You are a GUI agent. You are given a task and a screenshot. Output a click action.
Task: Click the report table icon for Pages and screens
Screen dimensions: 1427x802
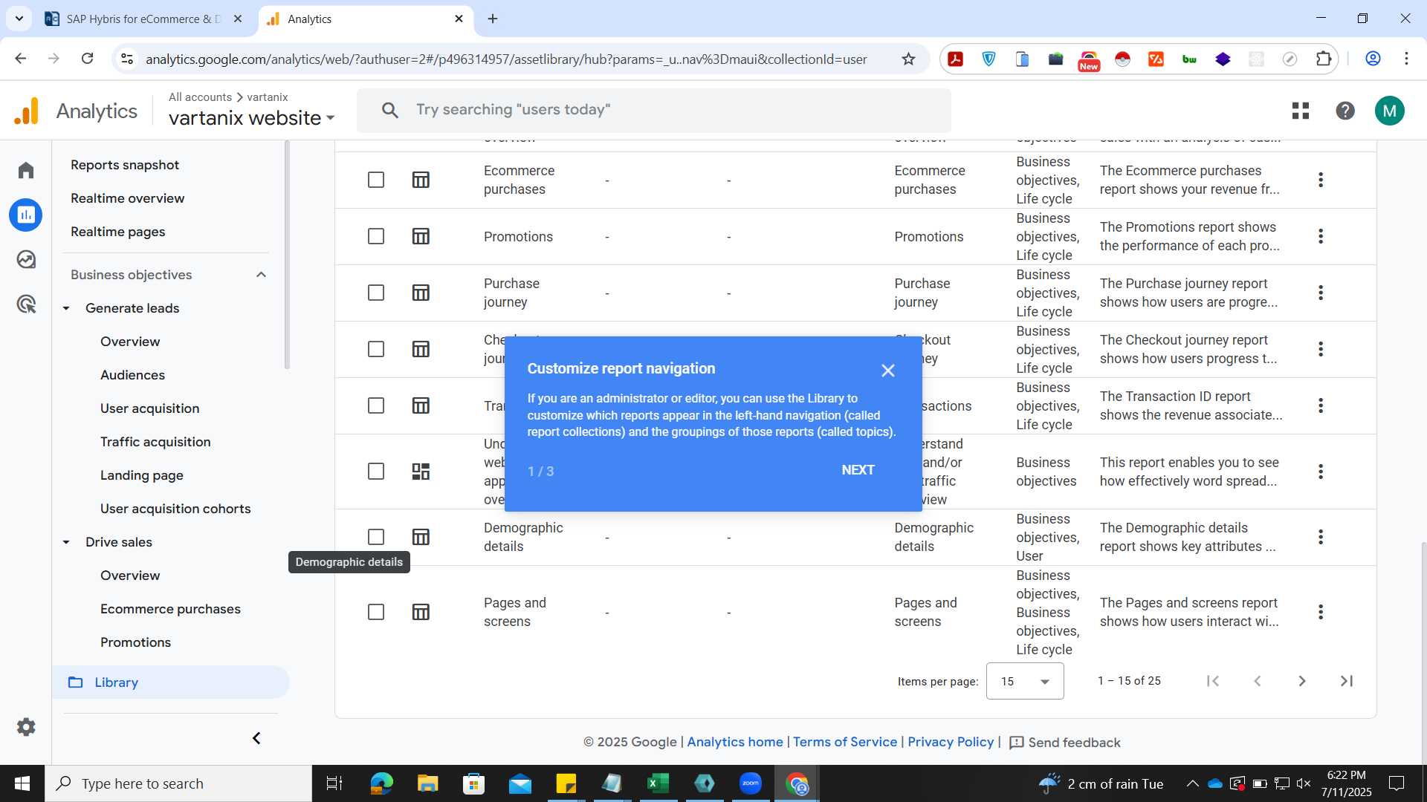tap(421, 612)
